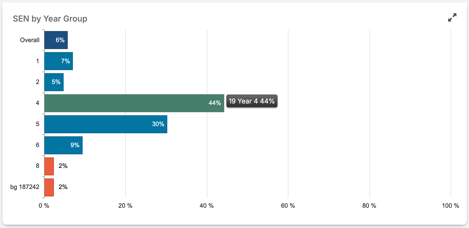This screenshot has width=469, height=228.
Task: Select the red bg 187242 bar
Action: 49,187
